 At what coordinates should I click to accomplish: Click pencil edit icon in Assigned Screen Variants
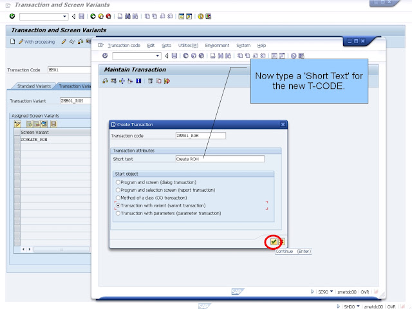(x=17, y=124)
